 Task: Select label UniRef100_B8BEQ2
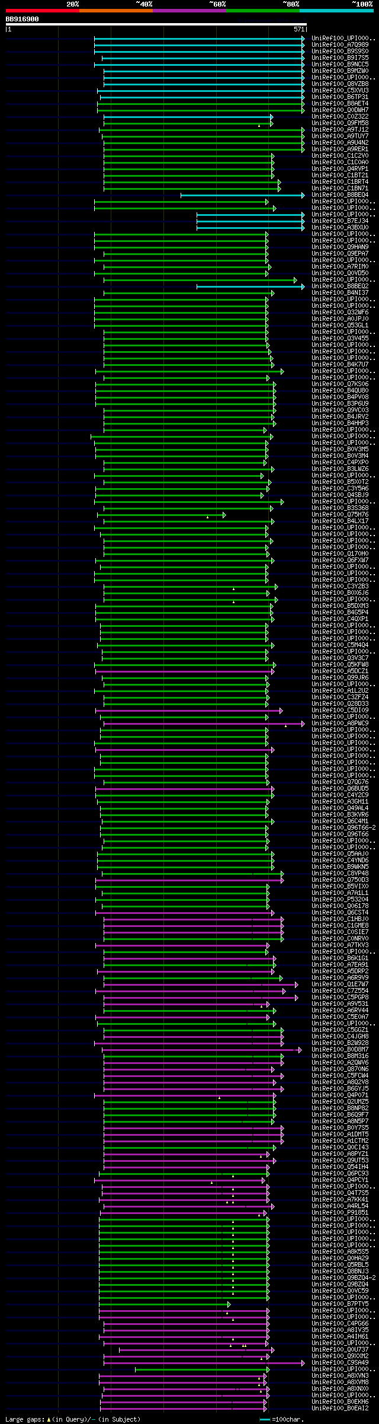(x=340, y=286)
